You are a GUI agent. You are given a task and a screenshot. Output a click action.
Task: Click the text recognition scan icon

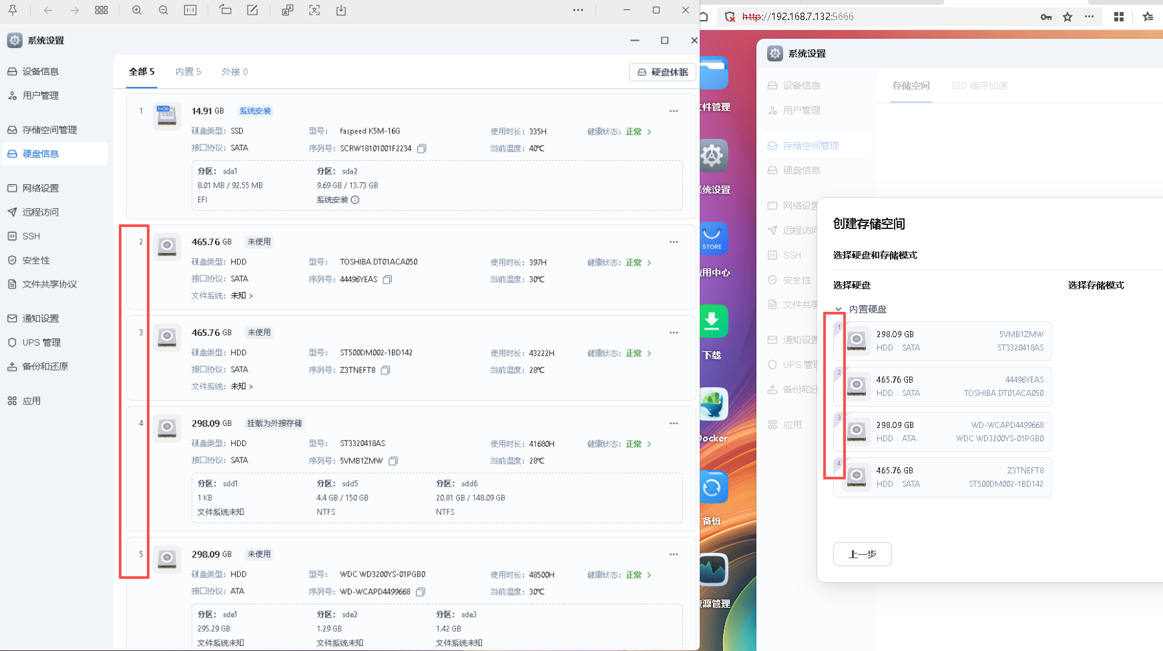tap(314, 10)
